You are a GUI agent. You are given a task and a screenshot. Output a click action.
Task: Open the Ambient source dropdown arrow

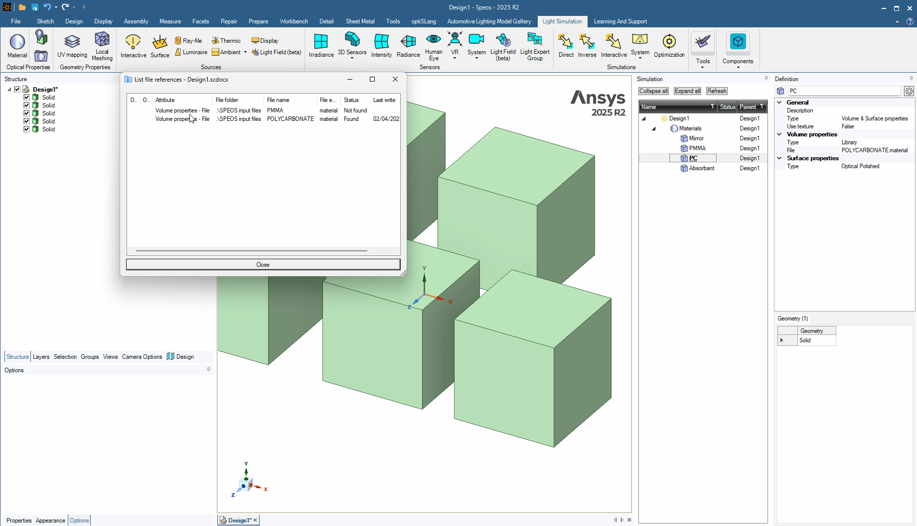tap(245, 52)
